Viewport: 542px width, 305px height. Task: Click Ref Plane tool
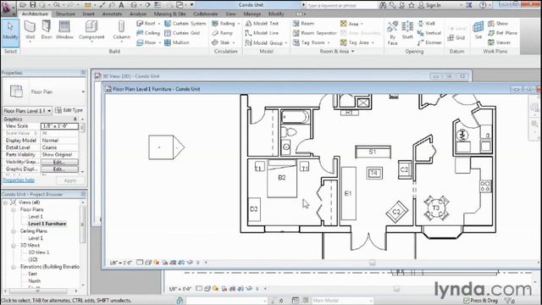click(502, 33)
